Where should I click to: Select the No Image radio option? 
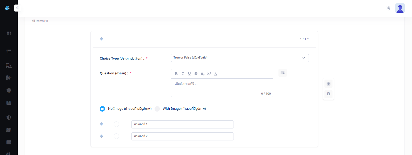coord(102,109)
